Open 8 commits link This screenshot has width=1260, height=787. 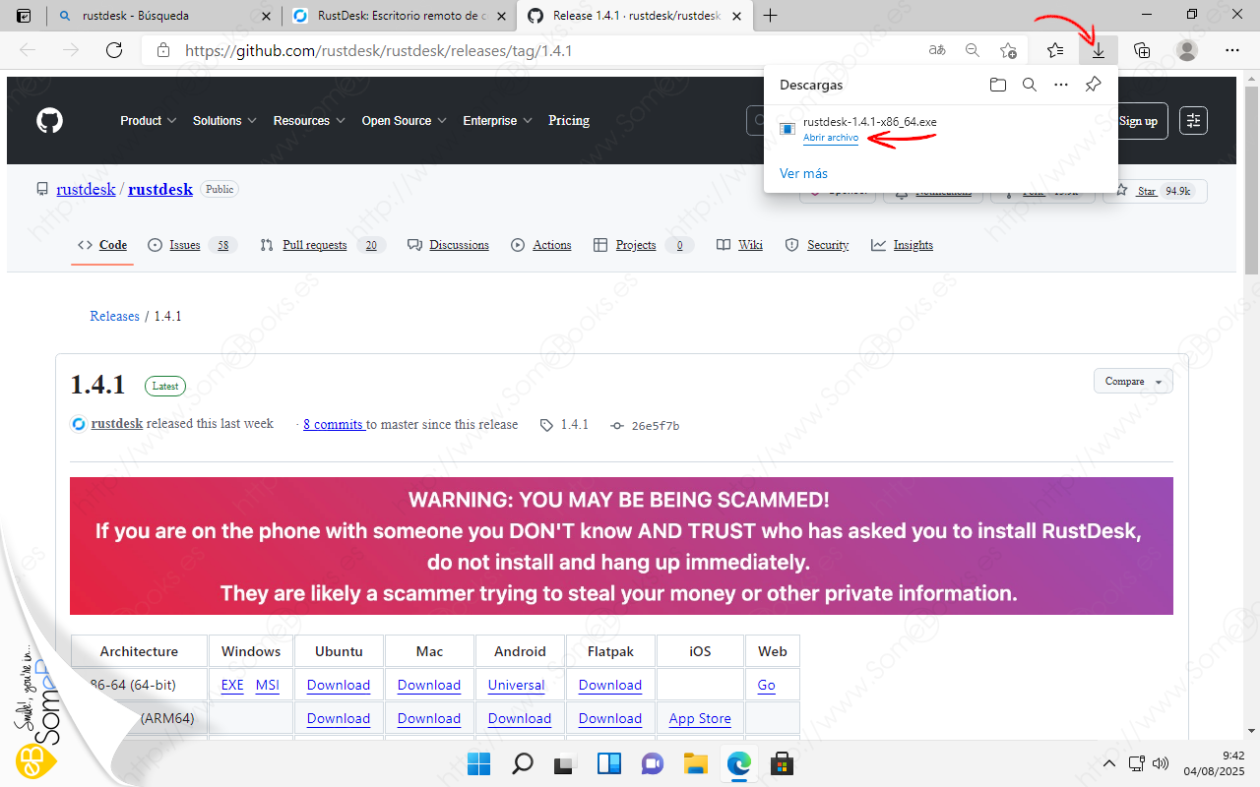(333, 425)
